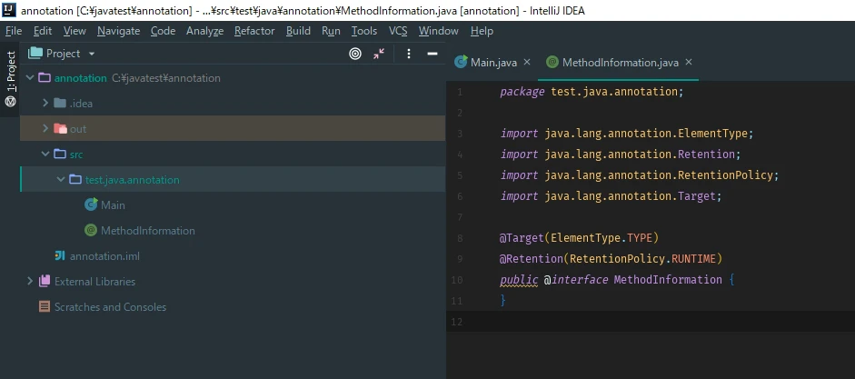Click the MethodInformation annotation icon in tree

[91, 230]
